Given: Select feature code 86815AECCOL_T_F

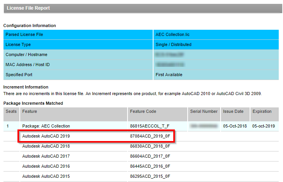Looking at the screenshot, I should [150, 126].
